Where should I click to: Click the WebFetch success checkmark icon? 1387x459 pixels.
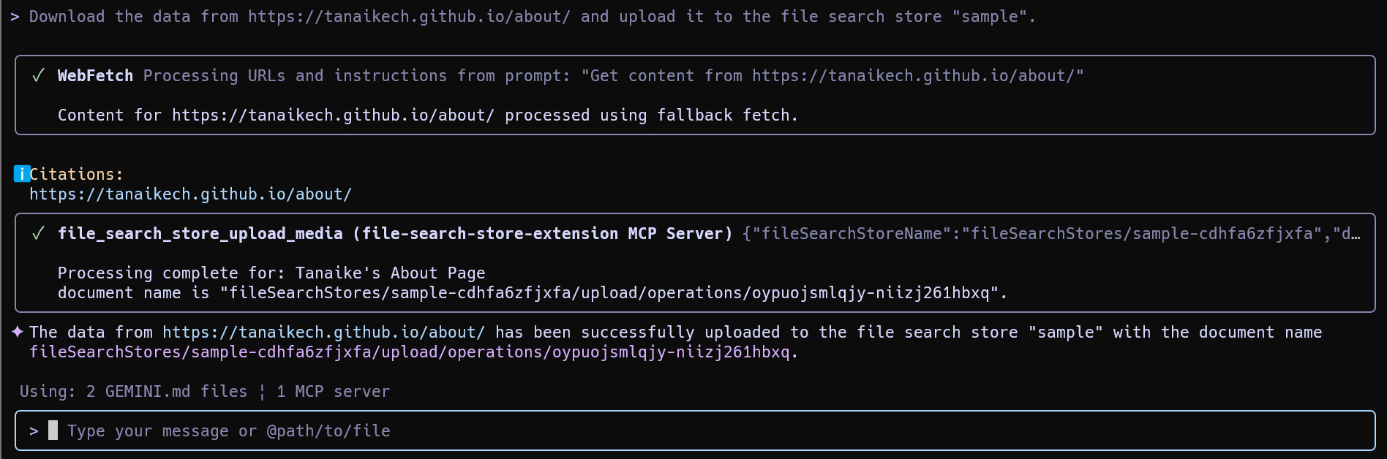click(39, 75)
